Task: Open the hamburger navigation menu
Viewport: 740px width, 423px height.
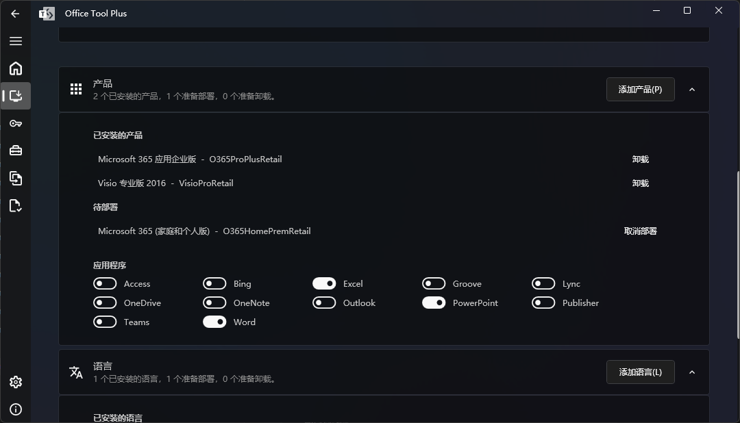Action: pyautogui.click(x=16, y=41)
